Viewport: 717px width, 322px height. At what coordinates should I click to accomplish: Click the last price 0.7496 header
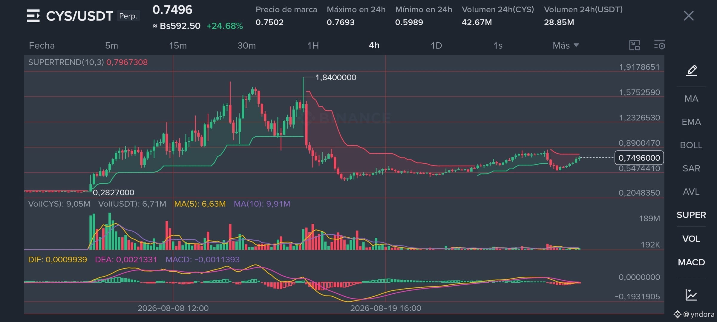click(172, 10)
